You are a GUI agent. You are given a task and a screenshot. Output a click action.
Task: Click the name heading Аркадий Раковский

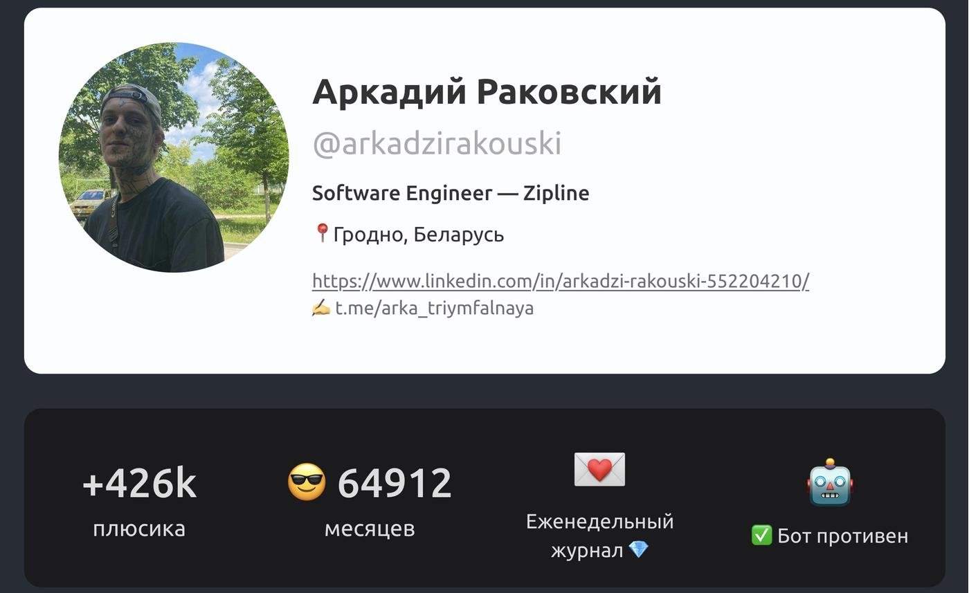point(487,91)
